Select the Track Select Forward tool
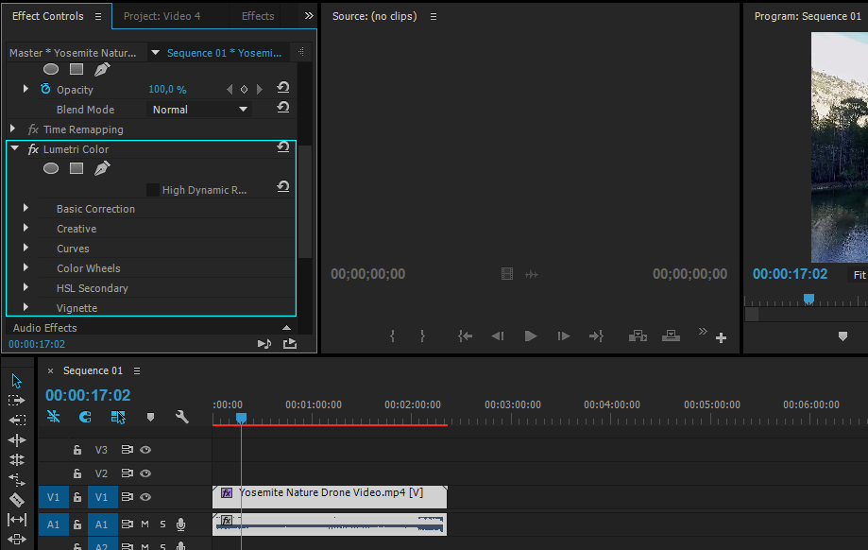The image size is (868, 550). coord(16,400)
